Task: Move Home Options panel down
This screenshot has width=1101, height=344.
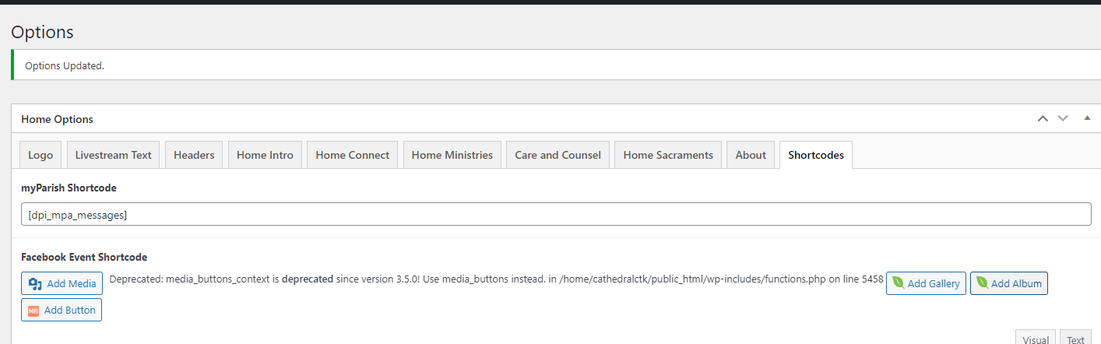Action: click(x=1063, y=119)
